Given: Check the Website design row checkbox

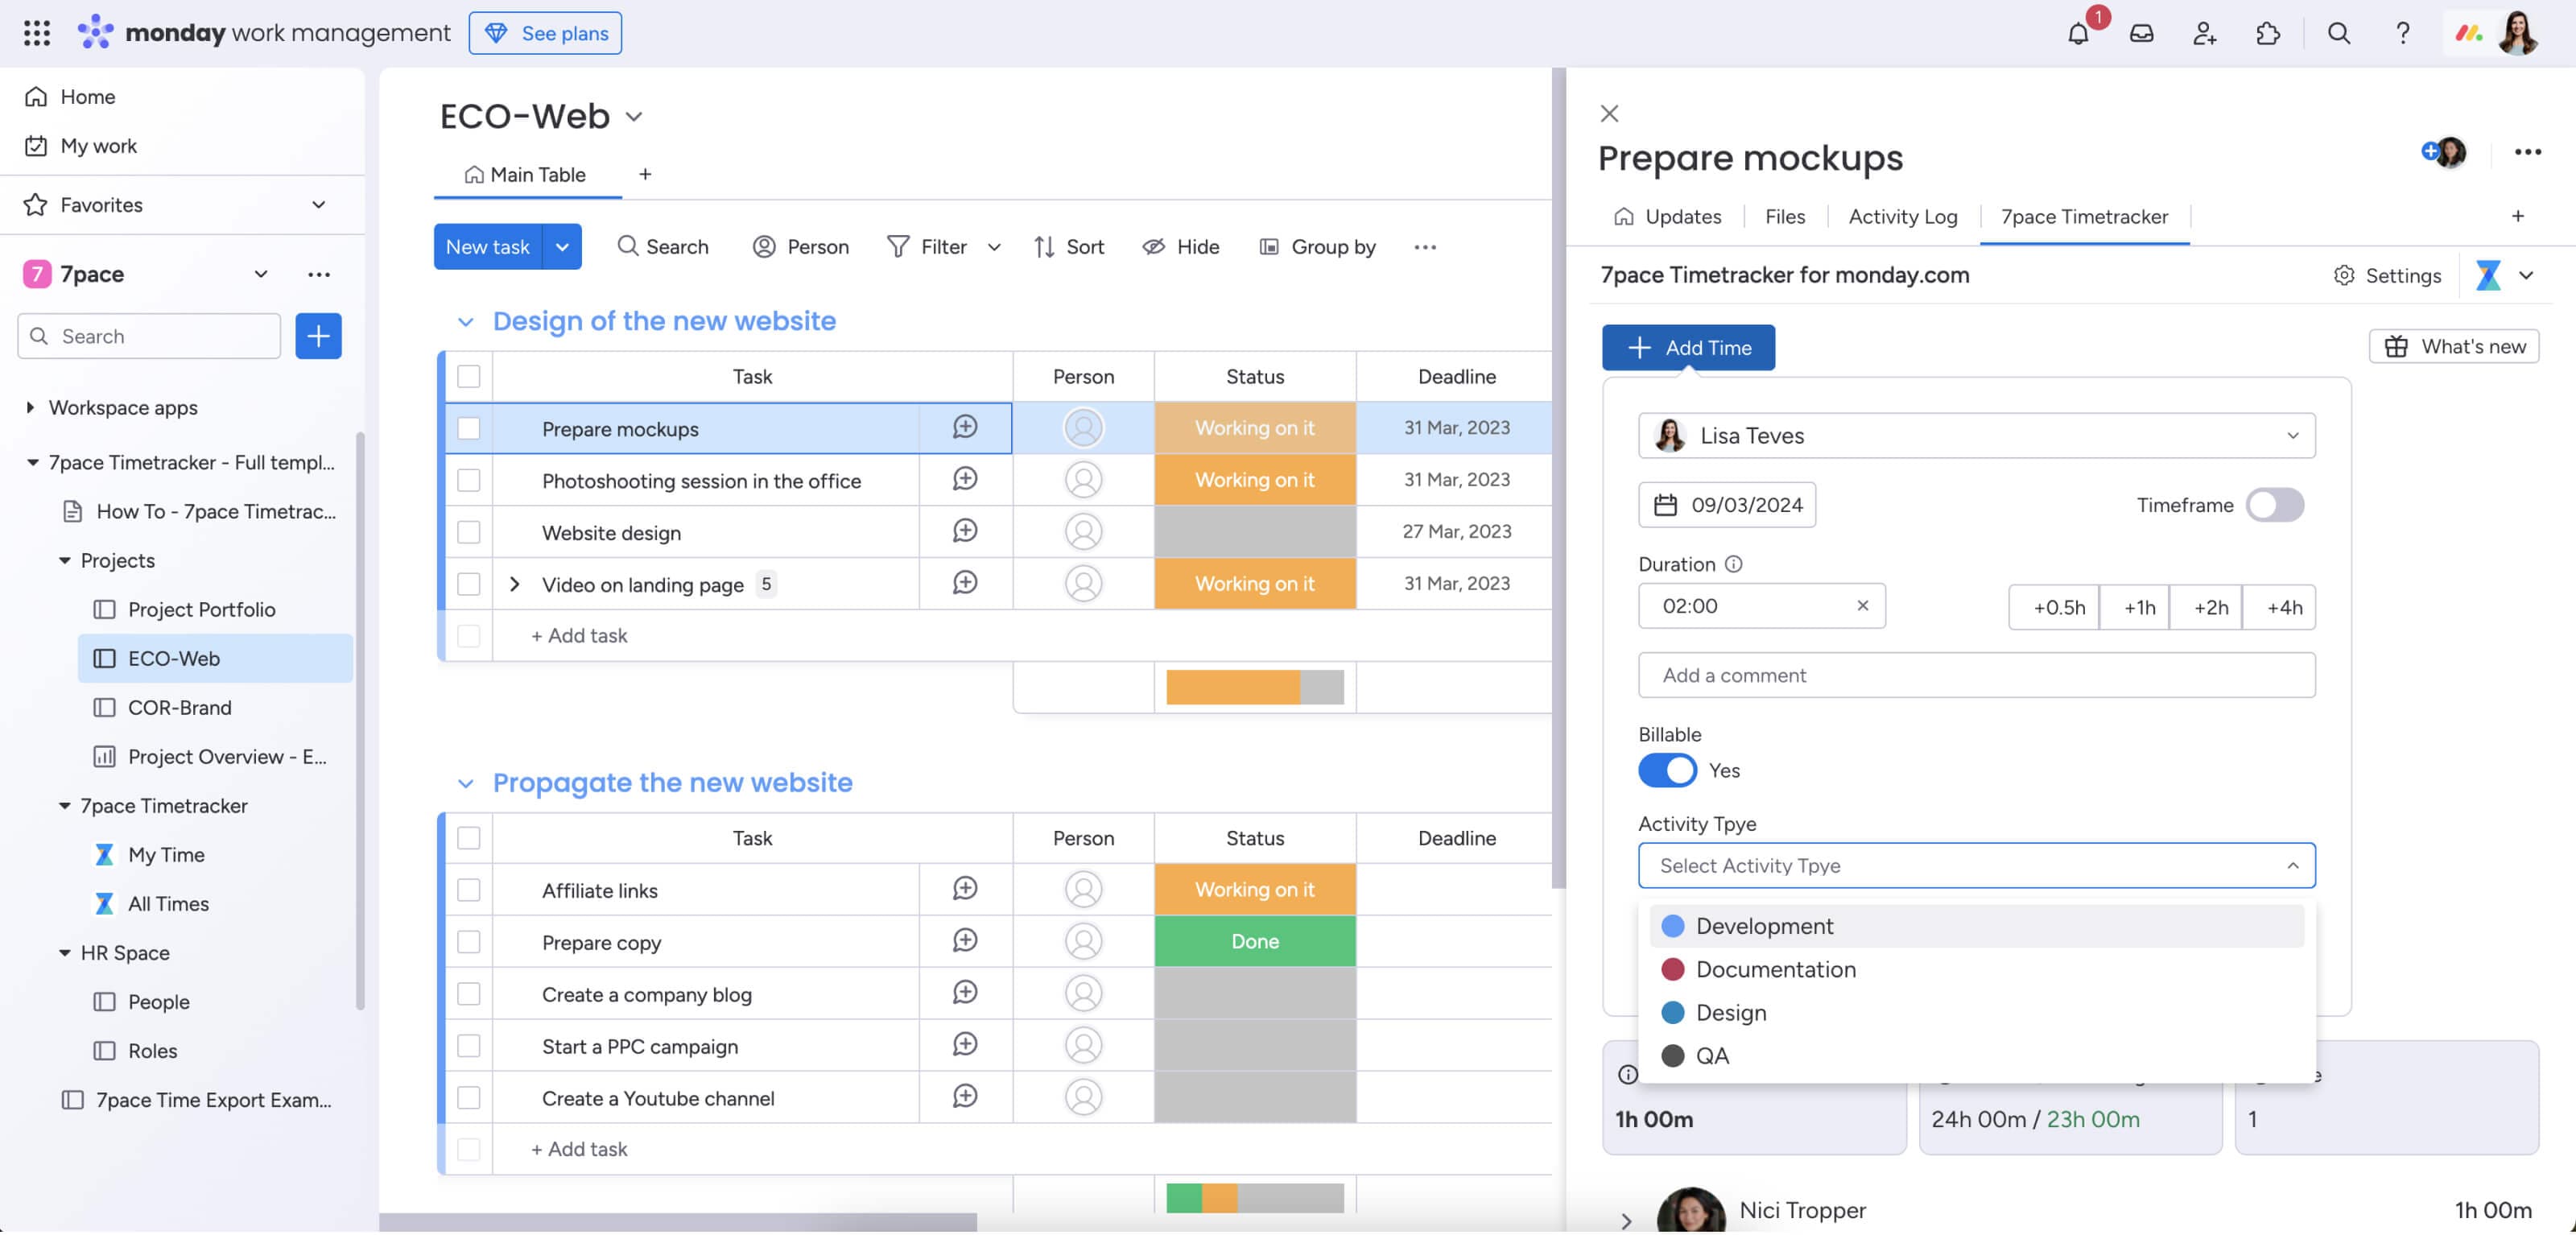Looking at the screenshot, I should point(468,532).
